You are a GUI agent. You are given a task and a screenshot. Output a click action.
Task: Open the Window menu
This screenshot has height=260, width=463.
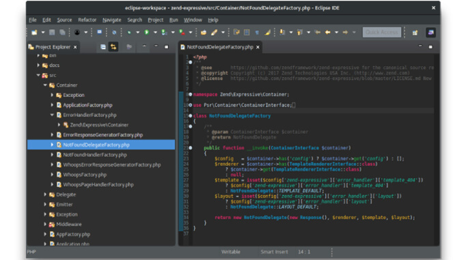[193, 20]
